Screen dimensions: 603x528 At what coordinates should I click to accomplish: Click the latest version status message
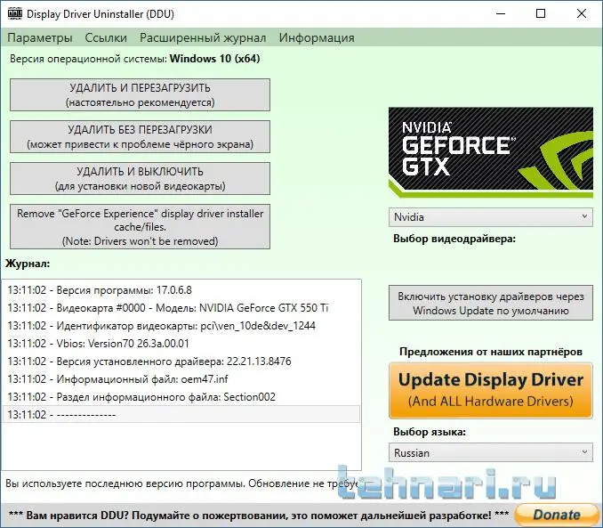[x=182, y=483]
